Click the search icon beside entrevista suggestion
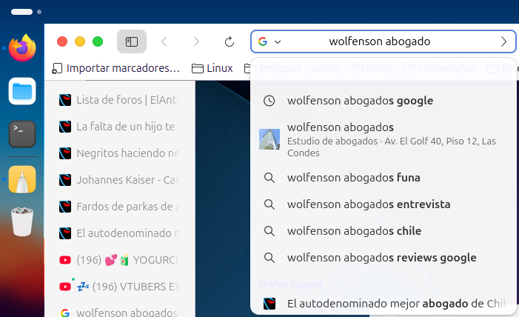Viewport: 519px width, 317px height. pos(269,204)
